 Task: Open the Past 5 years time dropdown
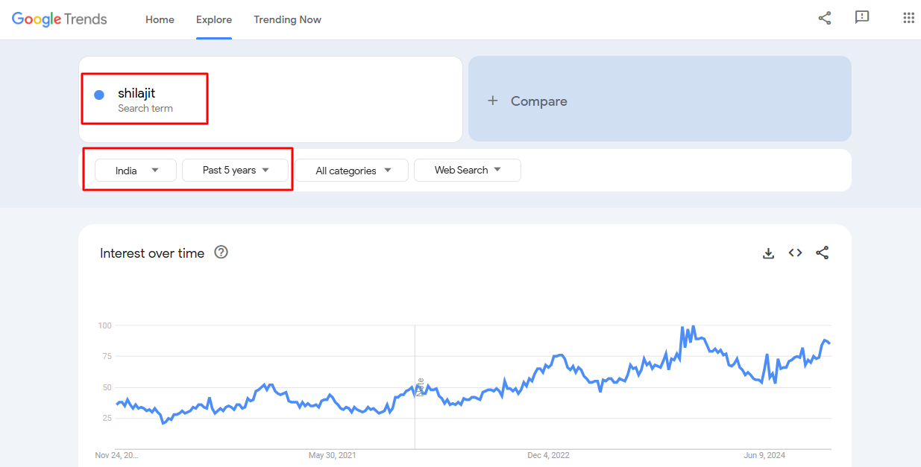click(x=235, y=171)
